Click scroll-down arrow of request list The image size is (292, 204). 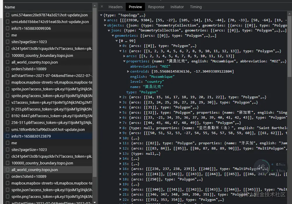click(x=95, y=202)
